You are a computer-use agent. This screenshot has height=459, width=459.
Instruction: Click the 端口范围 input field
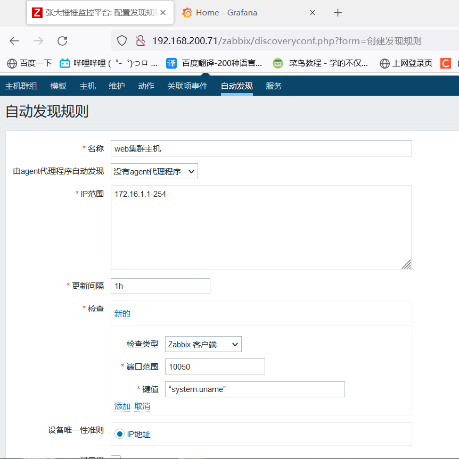point(215,366)
